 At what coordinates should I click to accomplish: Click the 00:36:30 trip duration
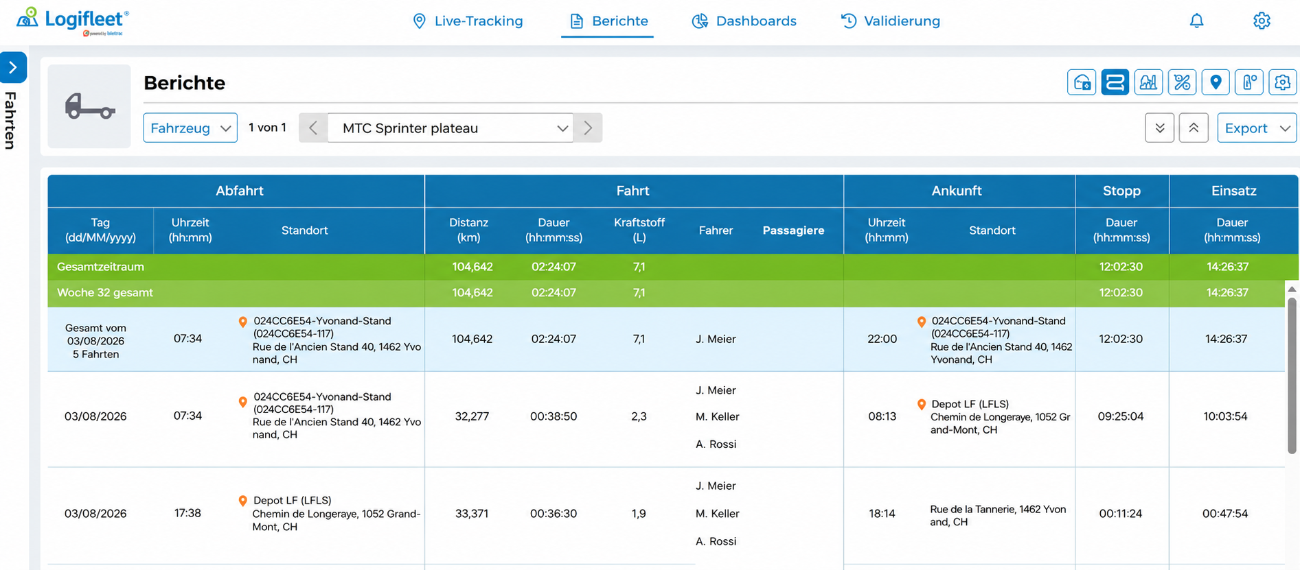pos(554,514)
